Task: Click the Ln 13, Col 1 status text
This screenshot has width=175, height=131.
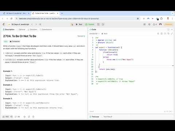Action: tap(168, 111)
